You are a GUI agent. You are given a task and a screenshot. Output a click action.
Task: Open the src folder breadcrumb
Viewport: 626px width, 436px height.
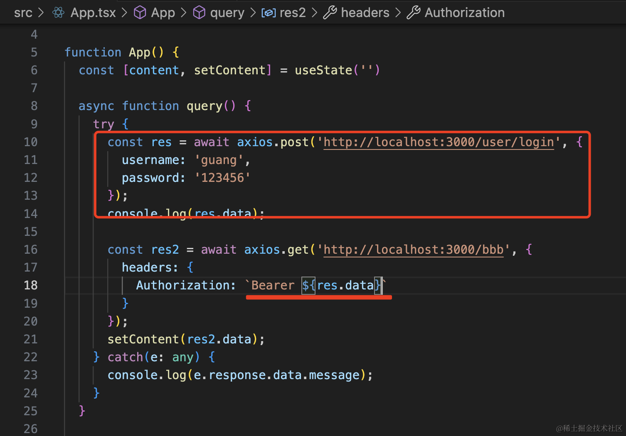(23, 13)
